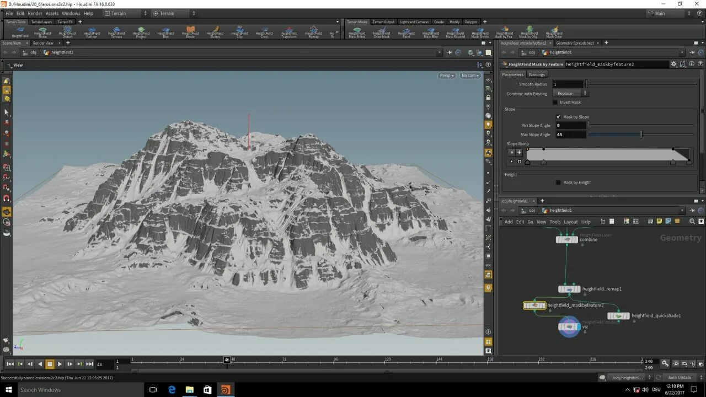
Task: Enable the Invert Mask checkbox
Action: [x=555, y=102]
